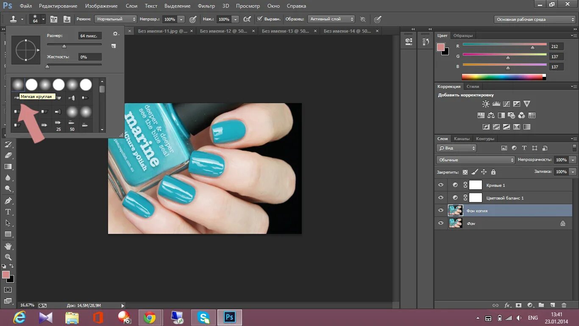Image resolution: width=579 pixels, height=326 pixels.
Task: Open the Режим blend mode dropdown
Action: pos(116,19)
